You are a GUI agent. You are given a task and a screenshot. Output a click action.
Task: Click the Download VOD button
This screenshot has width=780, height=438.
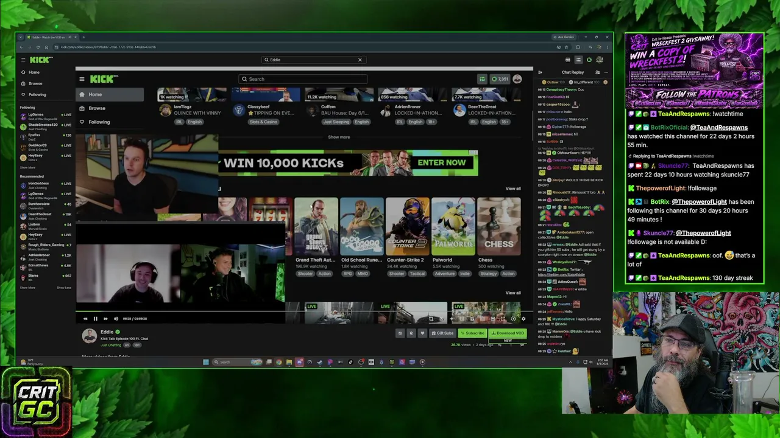click(x=508, y=333)
